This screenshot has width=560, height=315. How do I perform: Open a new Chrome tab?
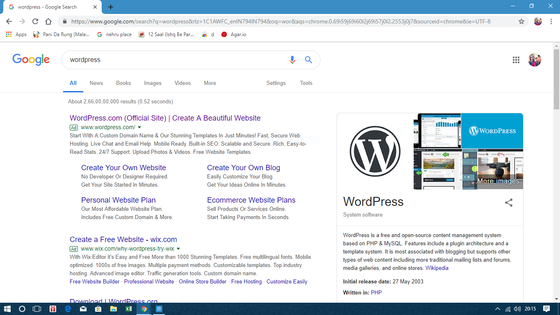[x=111, y=7]
